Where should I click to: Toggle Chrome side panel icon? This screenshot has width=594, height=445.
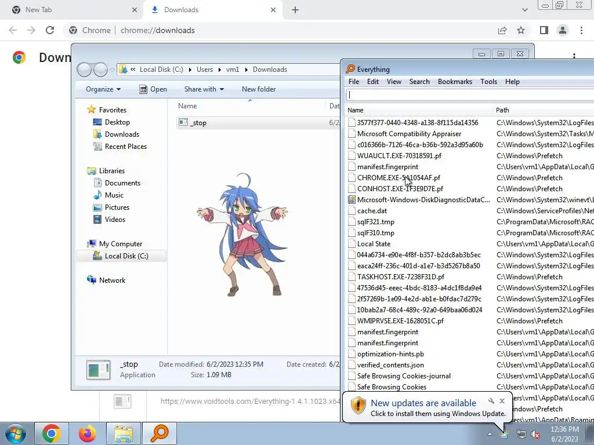pyautogui.click(x=544, y=30)
